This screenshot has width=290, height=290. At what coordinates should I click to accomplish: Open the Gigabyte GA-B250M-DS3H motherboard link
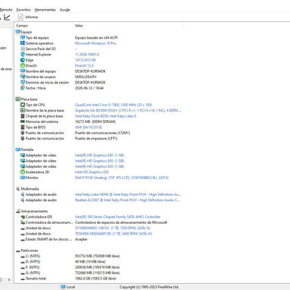tap(128, 110)
